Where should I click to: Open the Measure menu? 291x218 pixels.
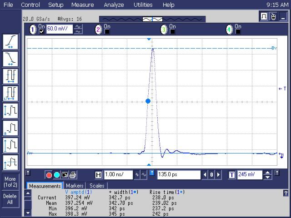tap(82, 5)
